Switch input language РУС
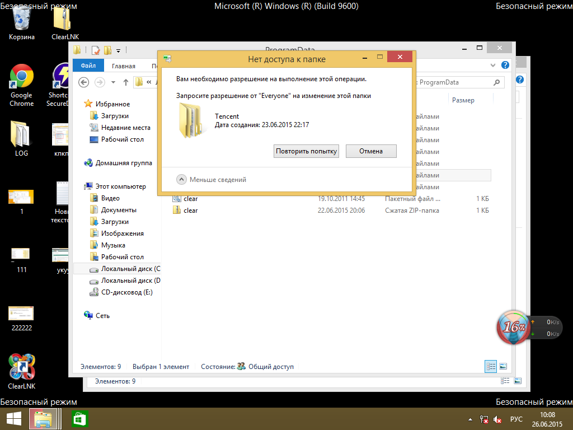The image size is (573, 430). coord(516,419)
